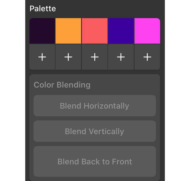This screenshot has height=181, width=169.
Task: Click the dark gap between palette and Color Blending
Action: [95, 72]
